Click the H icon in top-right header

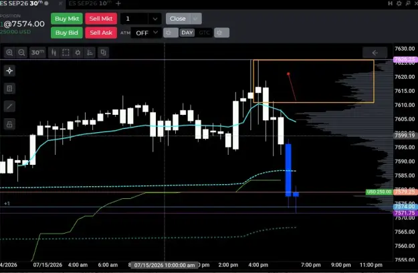(x=390, y=3)
